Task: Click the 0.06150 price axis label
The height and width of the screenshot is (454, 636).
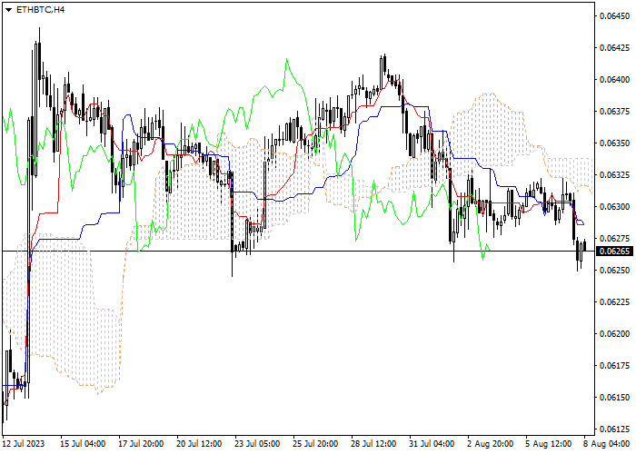Action: coord(614,398)
